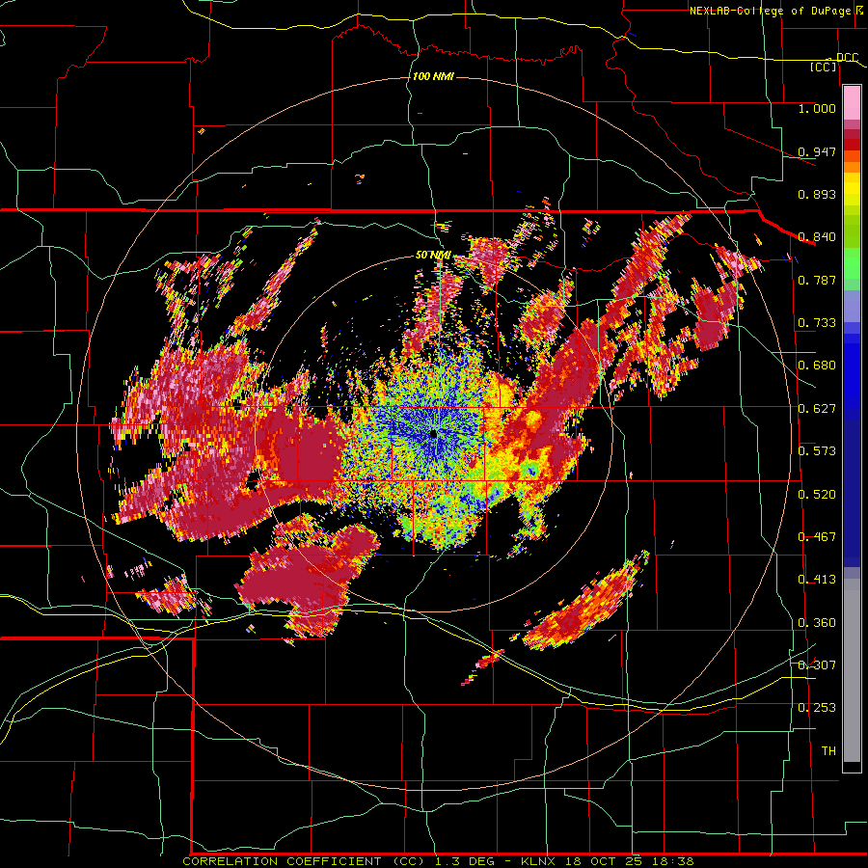Click the [CC] legend title
The height and width of the screenshot is (868, 868).
coord(824,67)
